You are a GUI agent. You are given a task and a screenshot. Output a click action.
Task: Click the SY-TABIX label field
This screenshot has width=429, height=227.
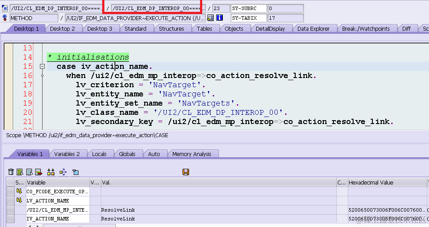coord(249,18)
